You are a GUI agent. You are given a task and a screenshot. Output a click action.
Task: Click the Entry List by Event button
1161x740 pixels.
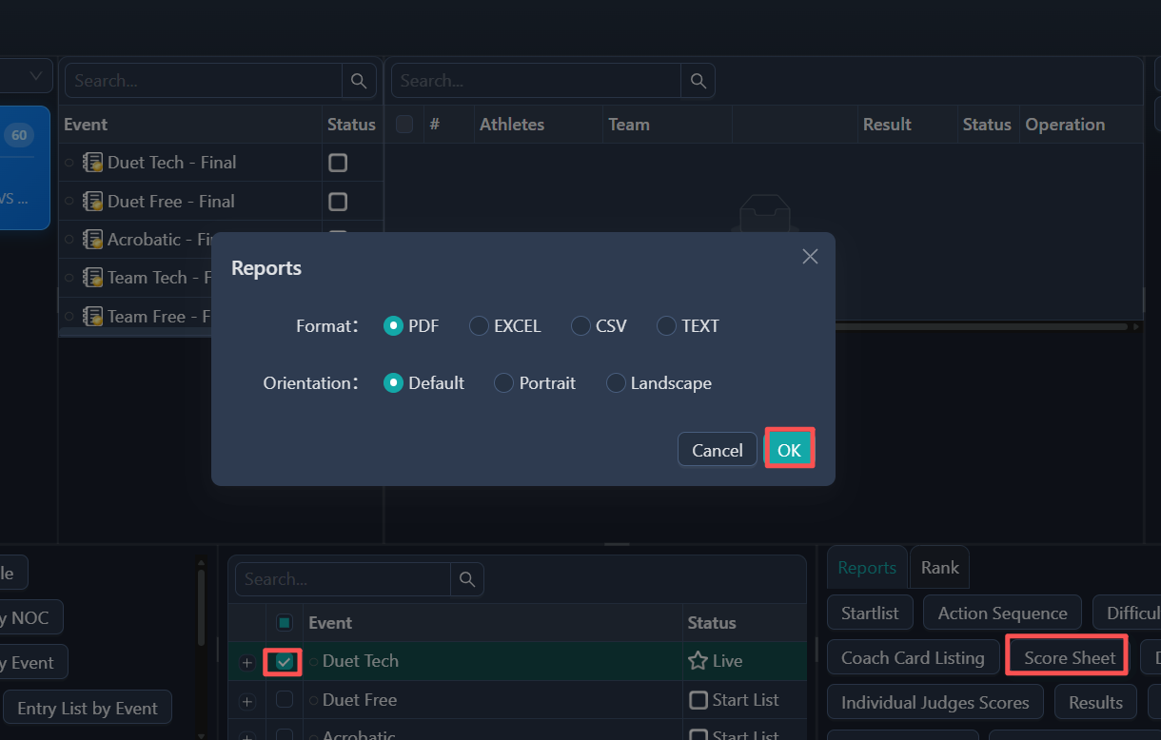(88, 709)
